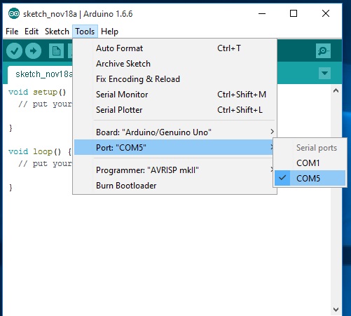Open the Port "COM5" submenu
The height and width of the screenshot is (316, 351).
click(174, 148)
